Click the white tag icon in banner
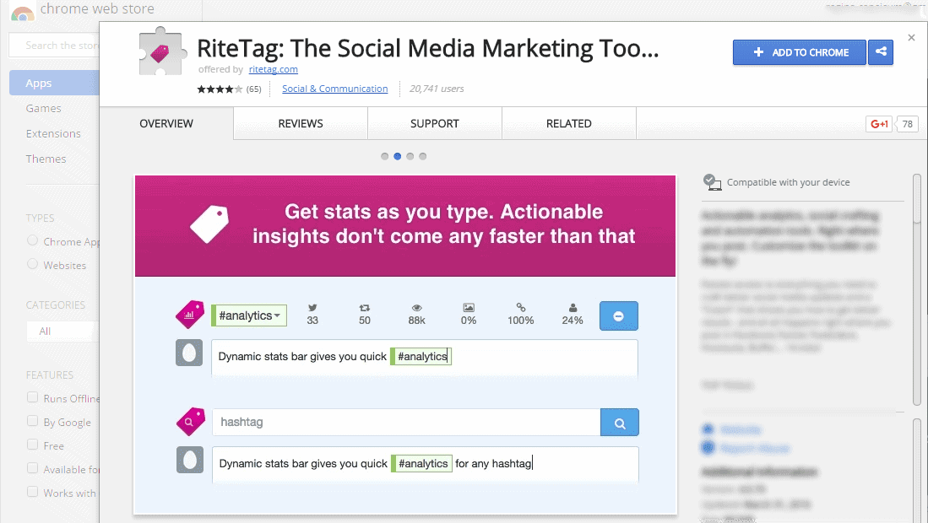 pyautogui.click(x=209, y=224)
